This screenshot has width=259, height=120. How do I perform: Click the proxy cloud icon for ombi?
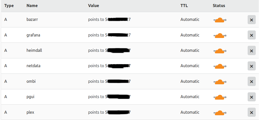[220, 82]
